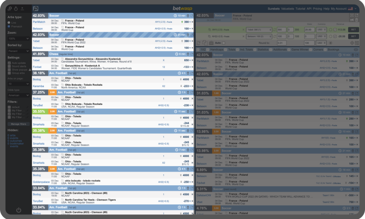Open the 1xbet: 390 (1) bookmaker dropdown
Screen dimensions: 365x219
[x=259, y=30]
